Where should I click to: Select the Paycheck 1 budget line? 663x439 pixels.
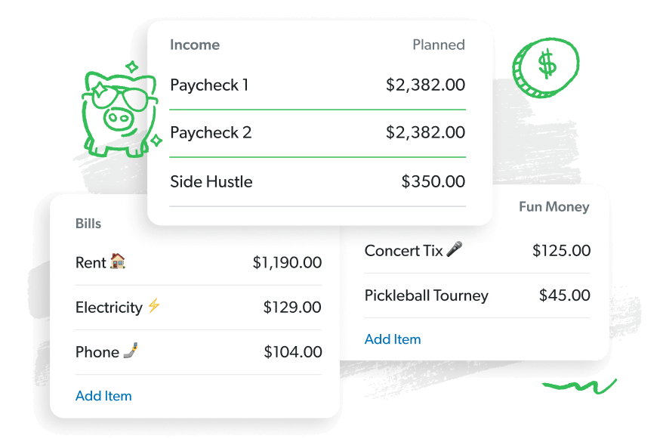(211, 85)
